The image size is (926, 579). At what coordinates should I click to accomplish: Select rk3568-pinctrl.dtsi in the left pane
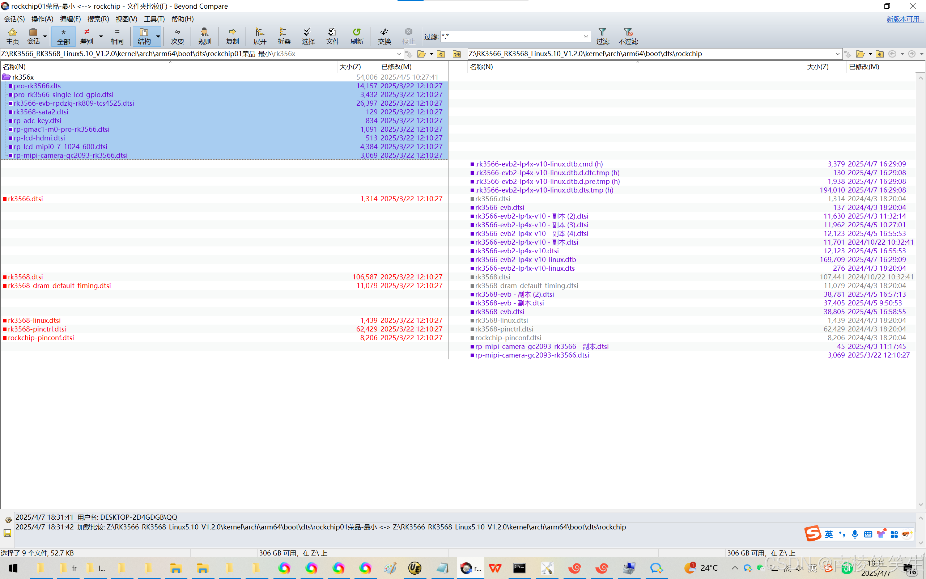(37, 329)
